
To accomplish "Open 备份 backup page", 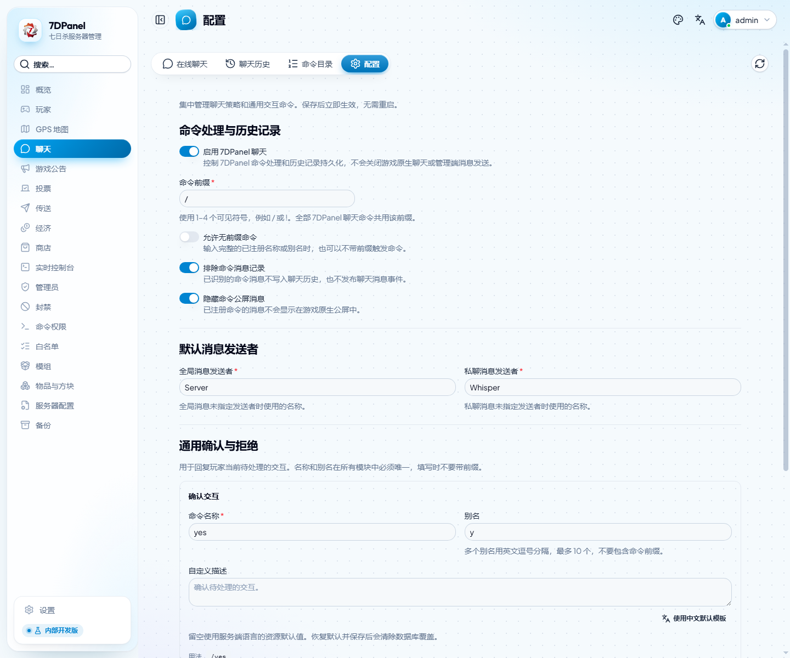I will (72, 426).
